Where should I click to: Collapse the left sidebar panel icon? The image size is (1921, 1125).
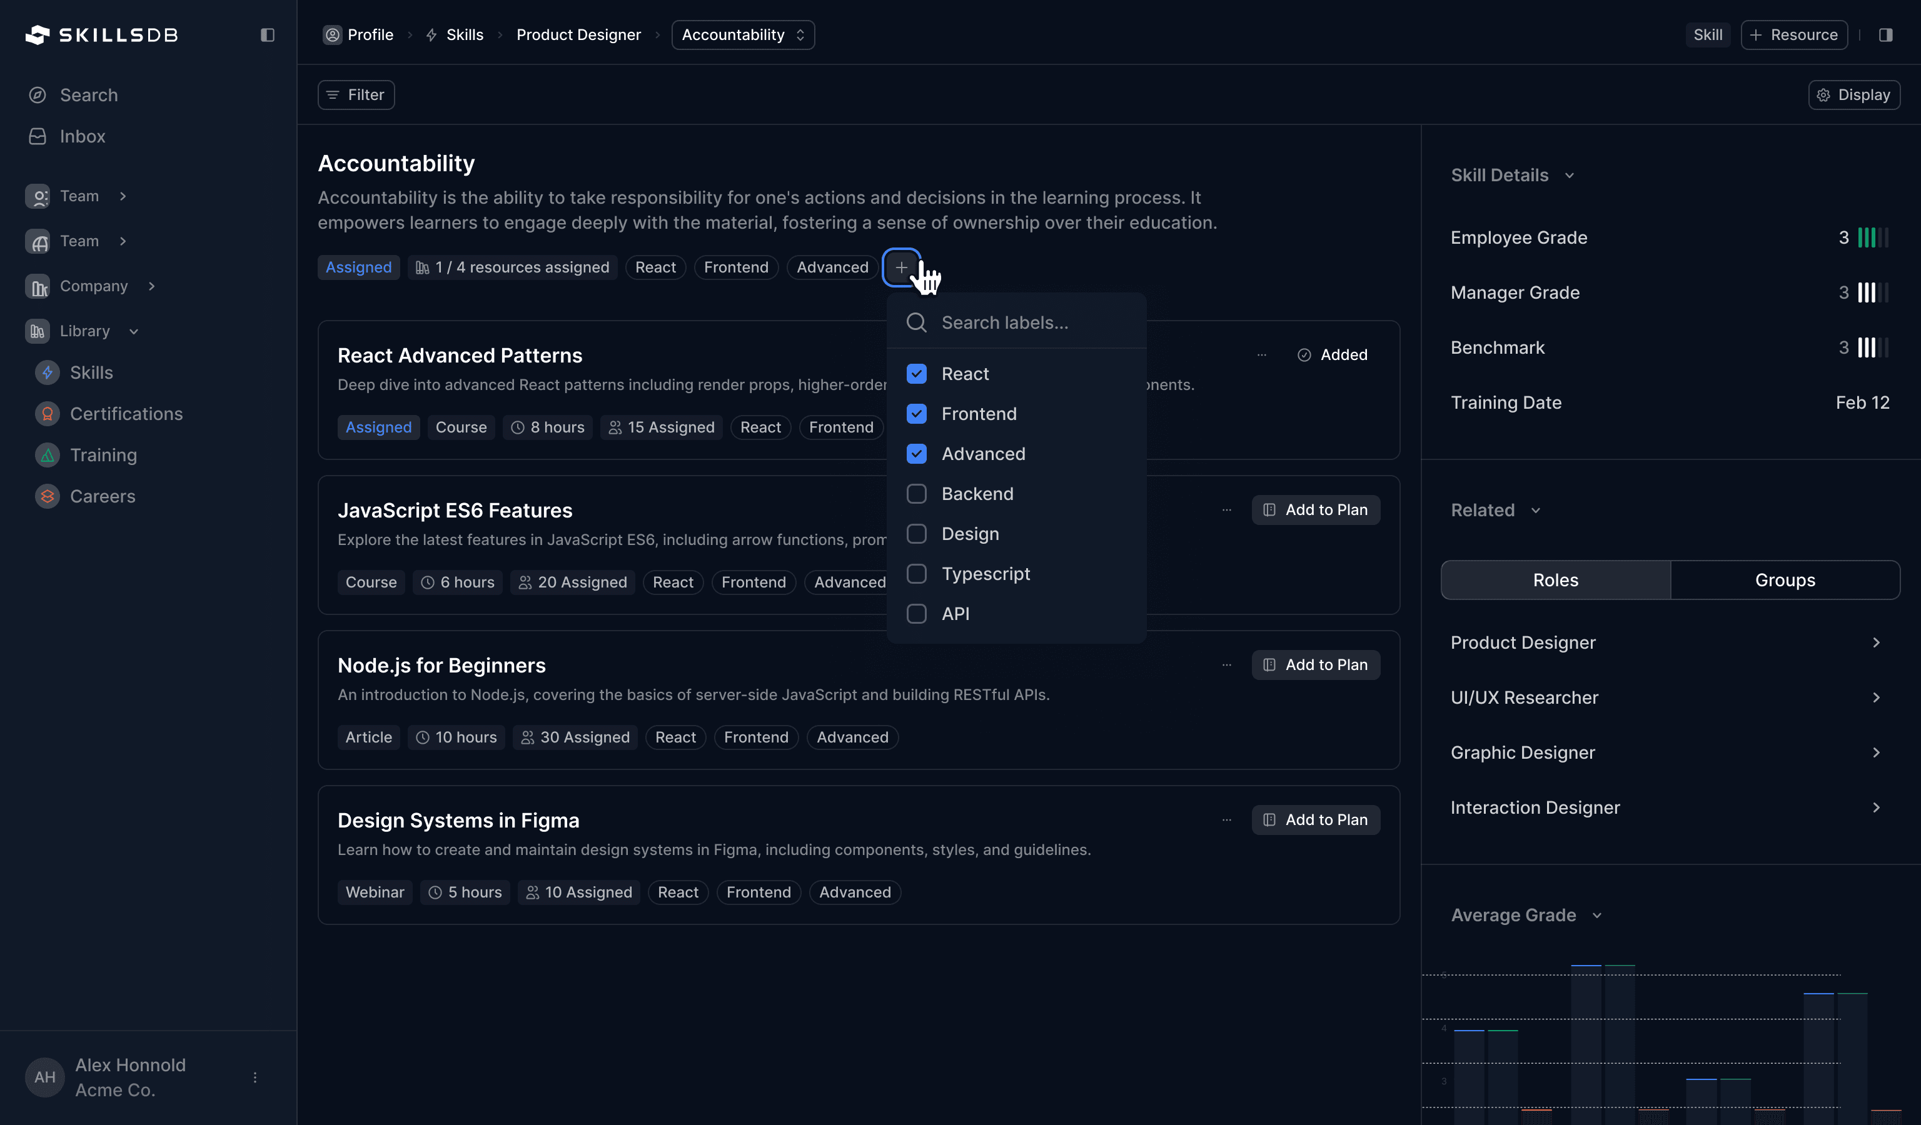click(x=267, y=35)
